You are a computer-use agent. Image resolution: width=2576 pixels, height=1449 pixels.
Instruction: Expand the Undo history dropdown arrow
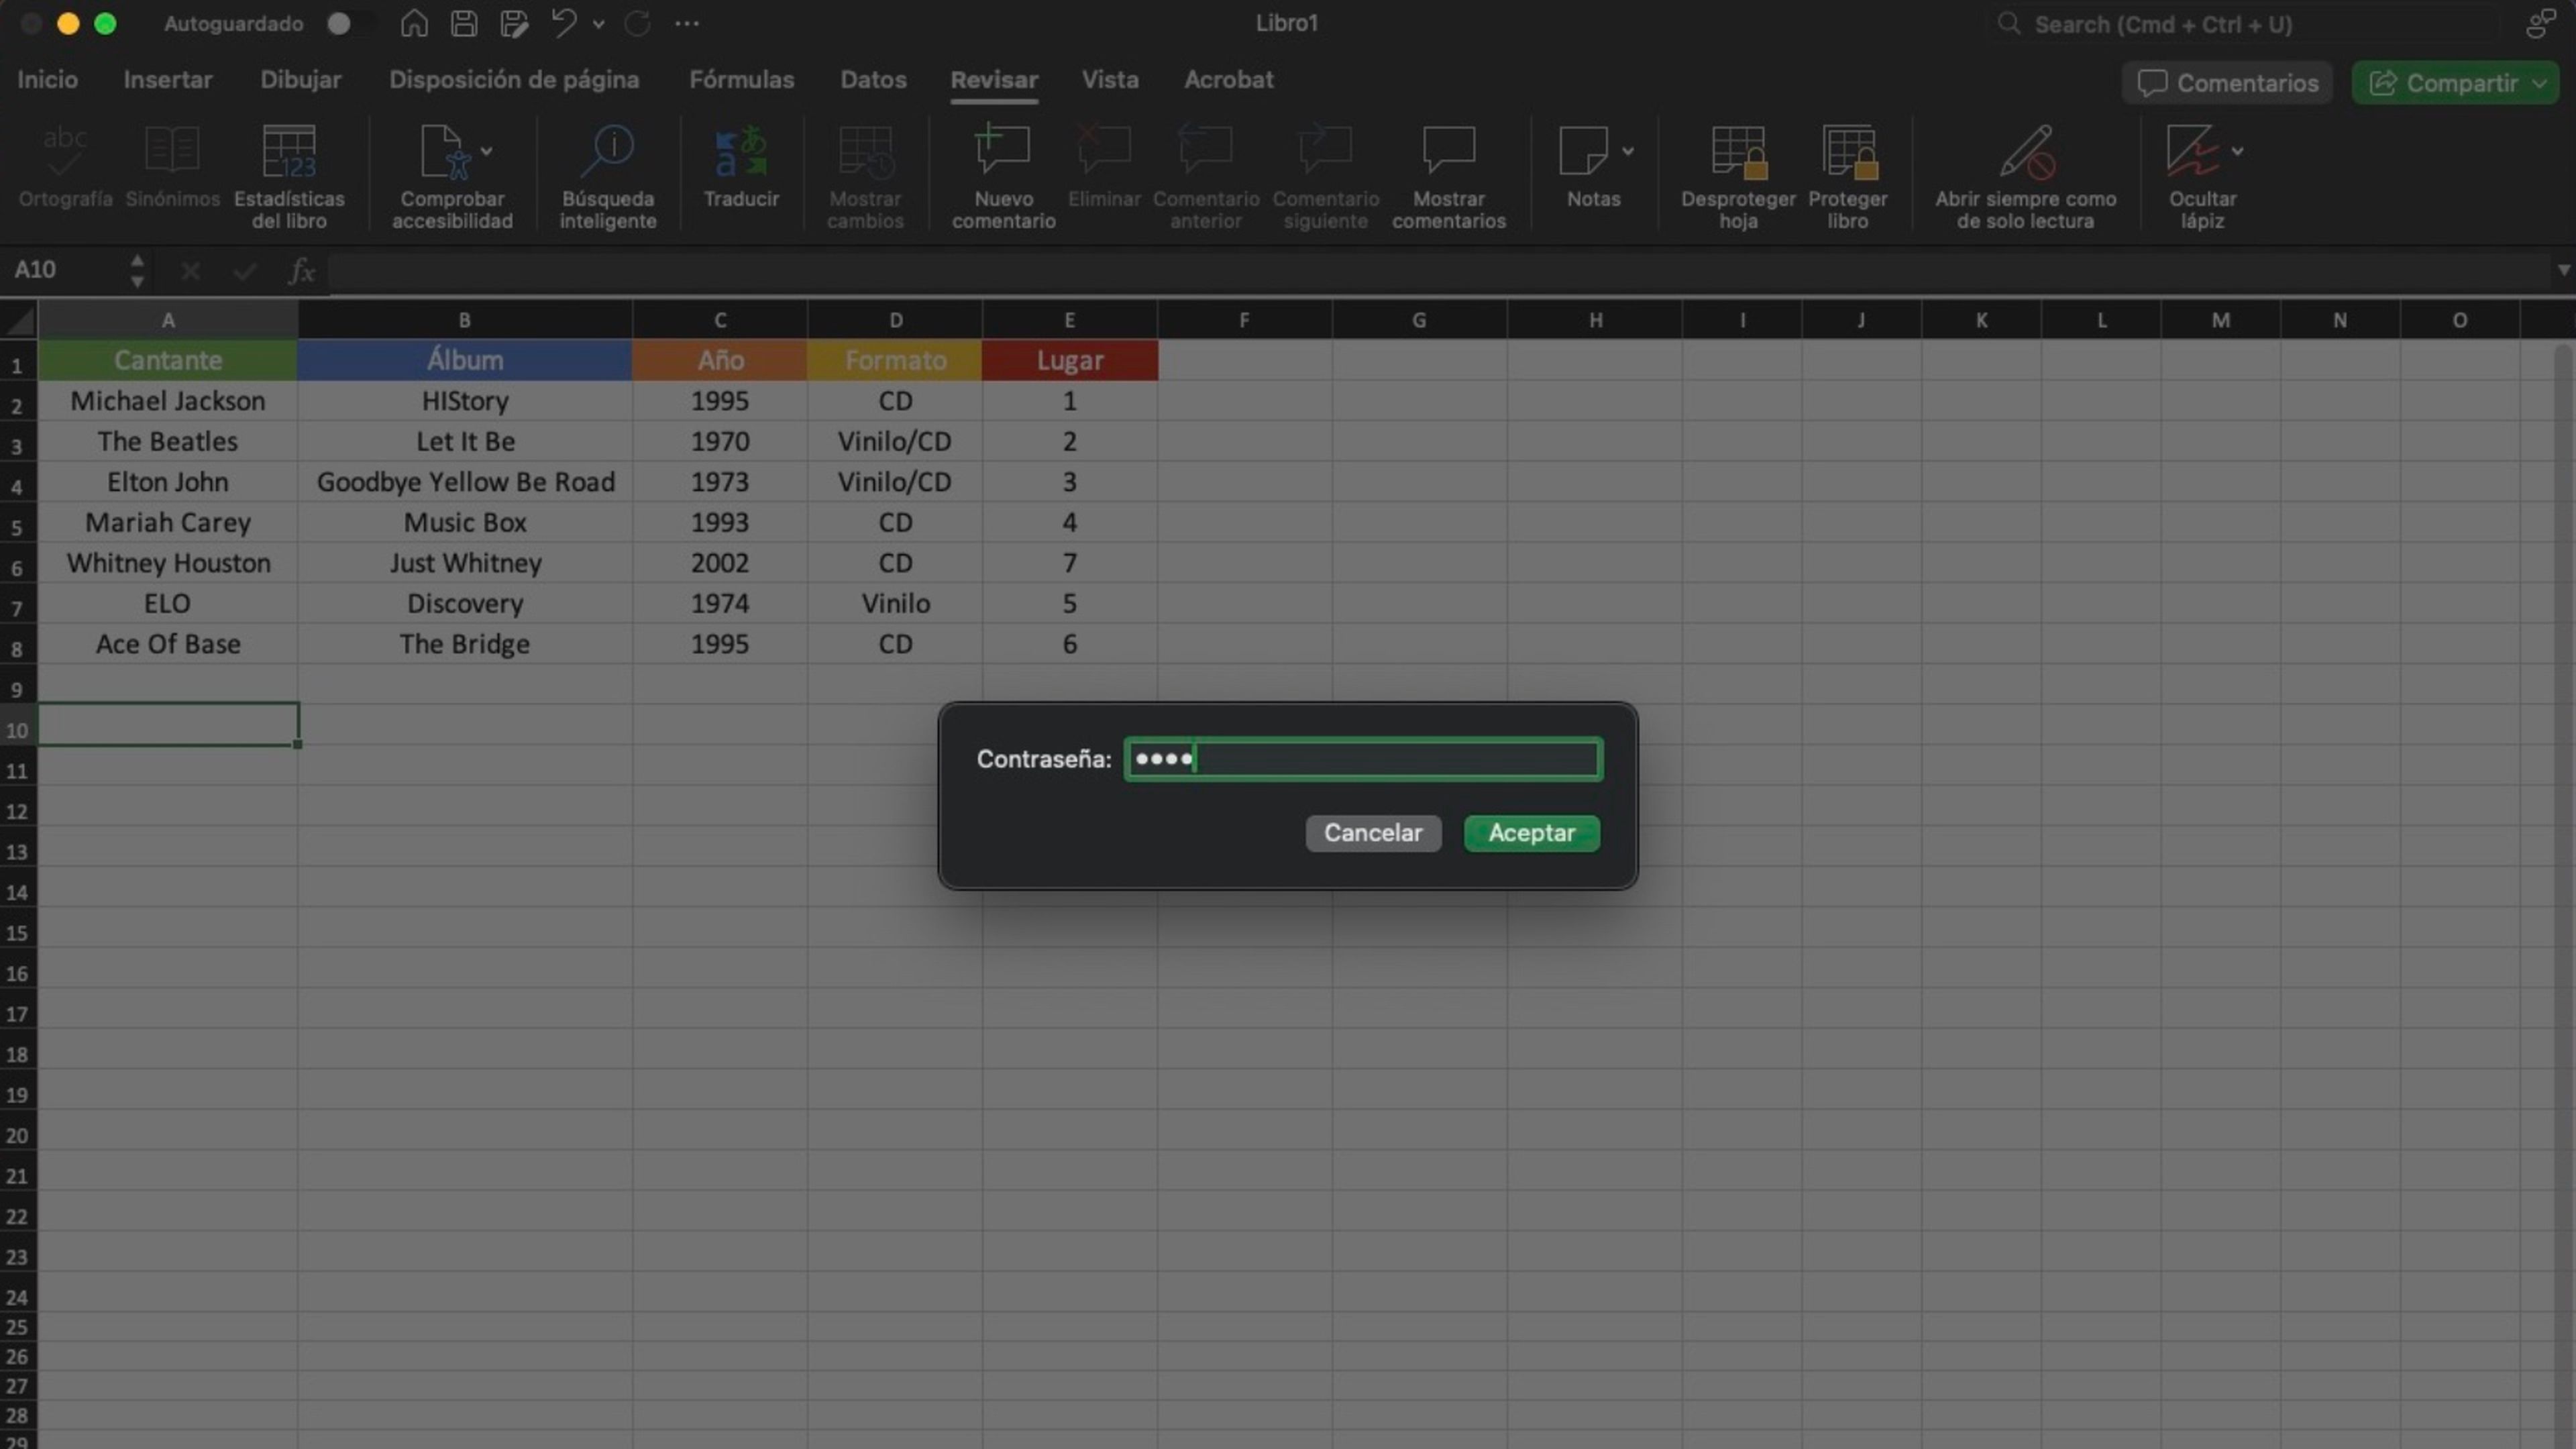point(599,24)
